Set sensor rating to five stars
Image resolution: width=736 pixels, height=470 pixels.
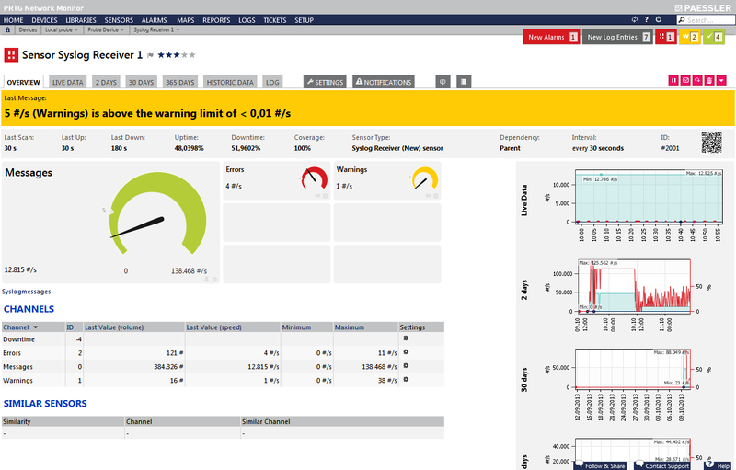(x=192, y=55)
